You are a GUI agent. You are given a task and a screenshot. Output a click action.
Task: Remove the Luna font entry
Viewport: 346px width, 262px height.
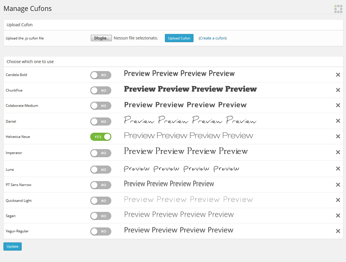click(338, 169)
